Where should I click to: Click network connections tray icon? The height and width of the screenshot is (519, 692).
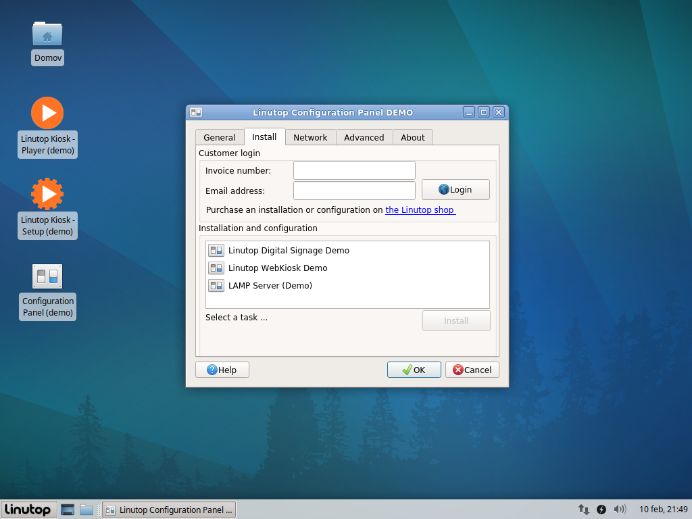pos(583,510)
